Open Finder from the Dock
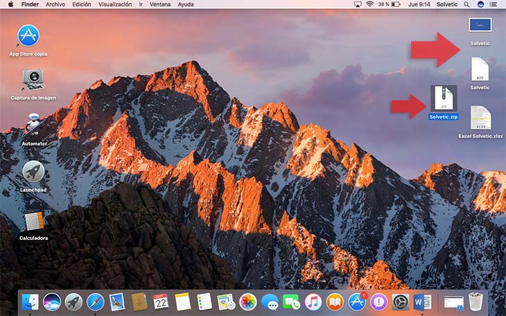Screen dimensions: 506x316 pos(30,302)
